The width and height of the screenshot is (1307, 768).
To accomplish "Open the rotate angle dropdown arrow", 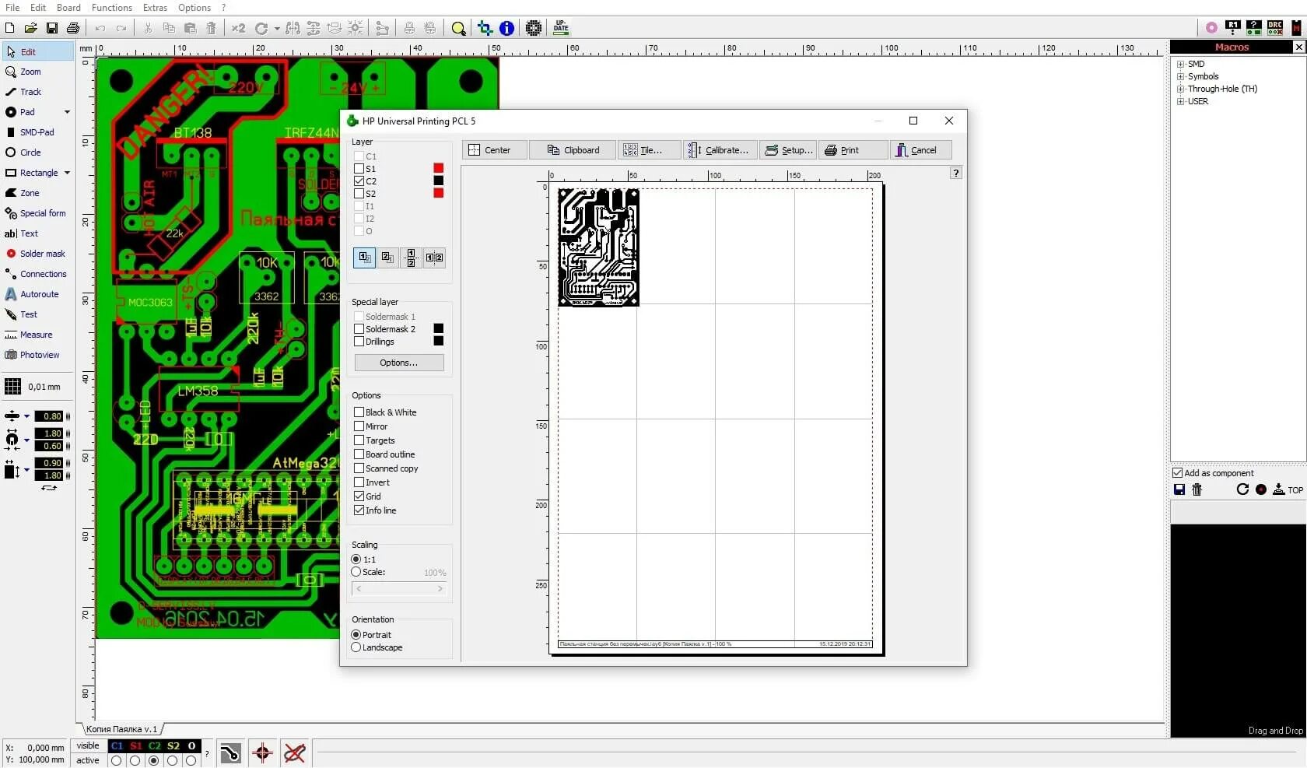I will click(x=277, y=29).
